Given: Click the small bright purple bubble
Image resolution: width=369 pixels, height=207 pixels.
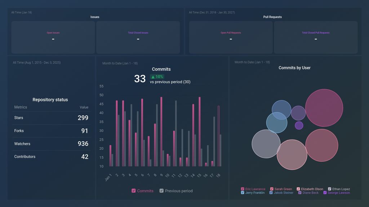Looking at the screenshot, I should point(299,125).
